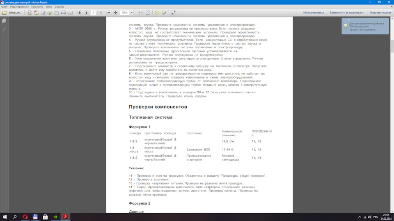This screenshot has height=221, width=394.
Task: Click the floppy disk app in taskbar
Action: (x=35, y=217)
